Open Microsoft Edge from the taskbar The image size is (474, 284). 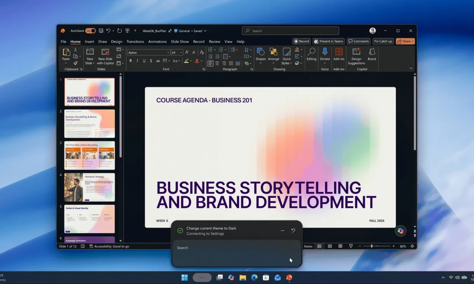click(x=254, y=278)
